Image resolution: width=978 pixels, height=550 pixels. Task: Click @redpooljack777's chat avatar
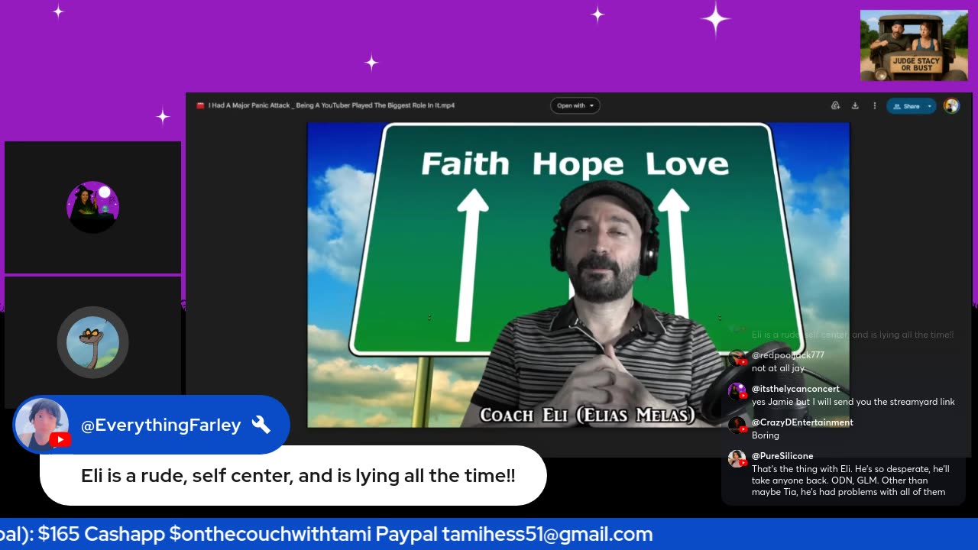[737, 358]
